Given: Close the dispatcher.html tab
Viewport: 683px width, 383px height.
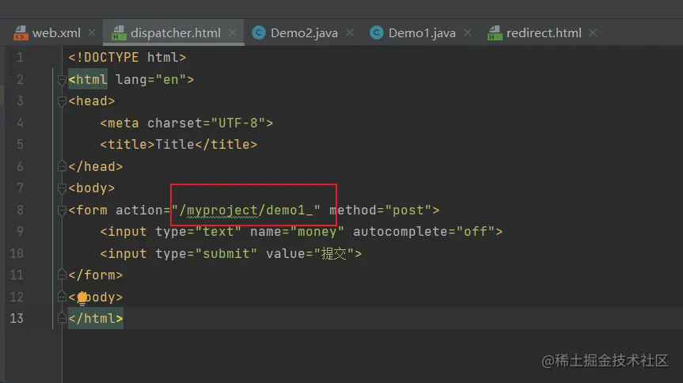Looking at the screenshot, I should [x=233, y=32].
